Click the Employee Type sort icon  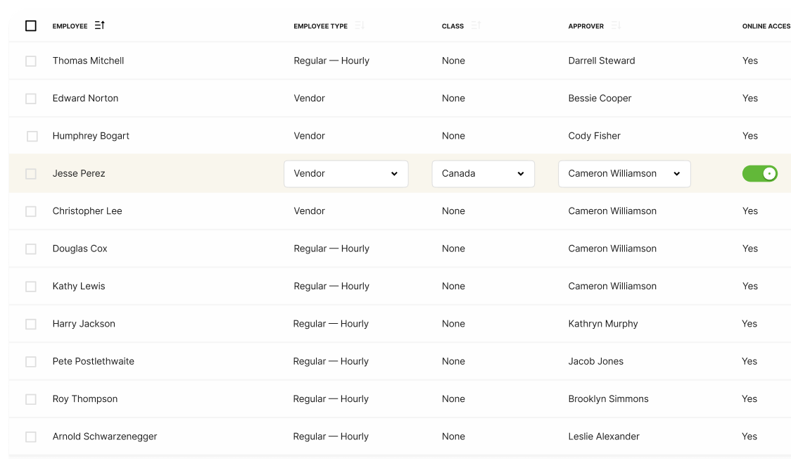coord(359,25)
